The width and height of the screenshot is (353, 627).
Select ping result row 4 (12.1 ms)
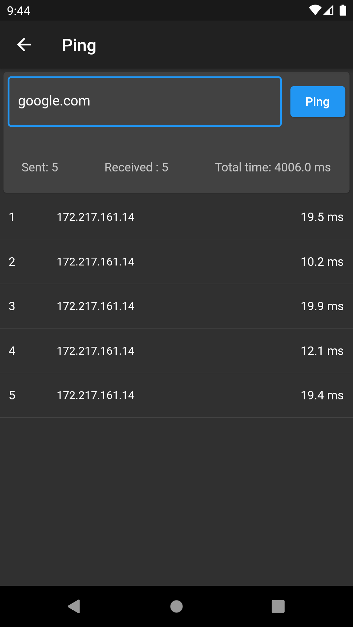click(x=176, y=351)
